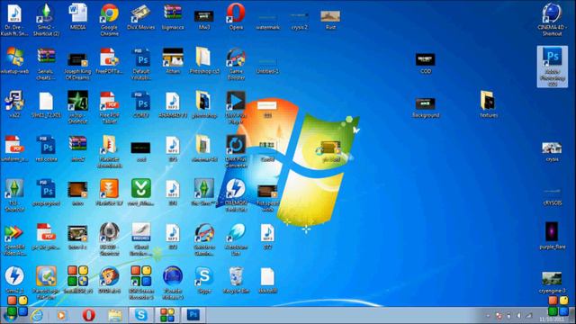Switch to Skype on the taskbar
The image size is (576, 324).
pyautogui.click(x=141, y=315)
